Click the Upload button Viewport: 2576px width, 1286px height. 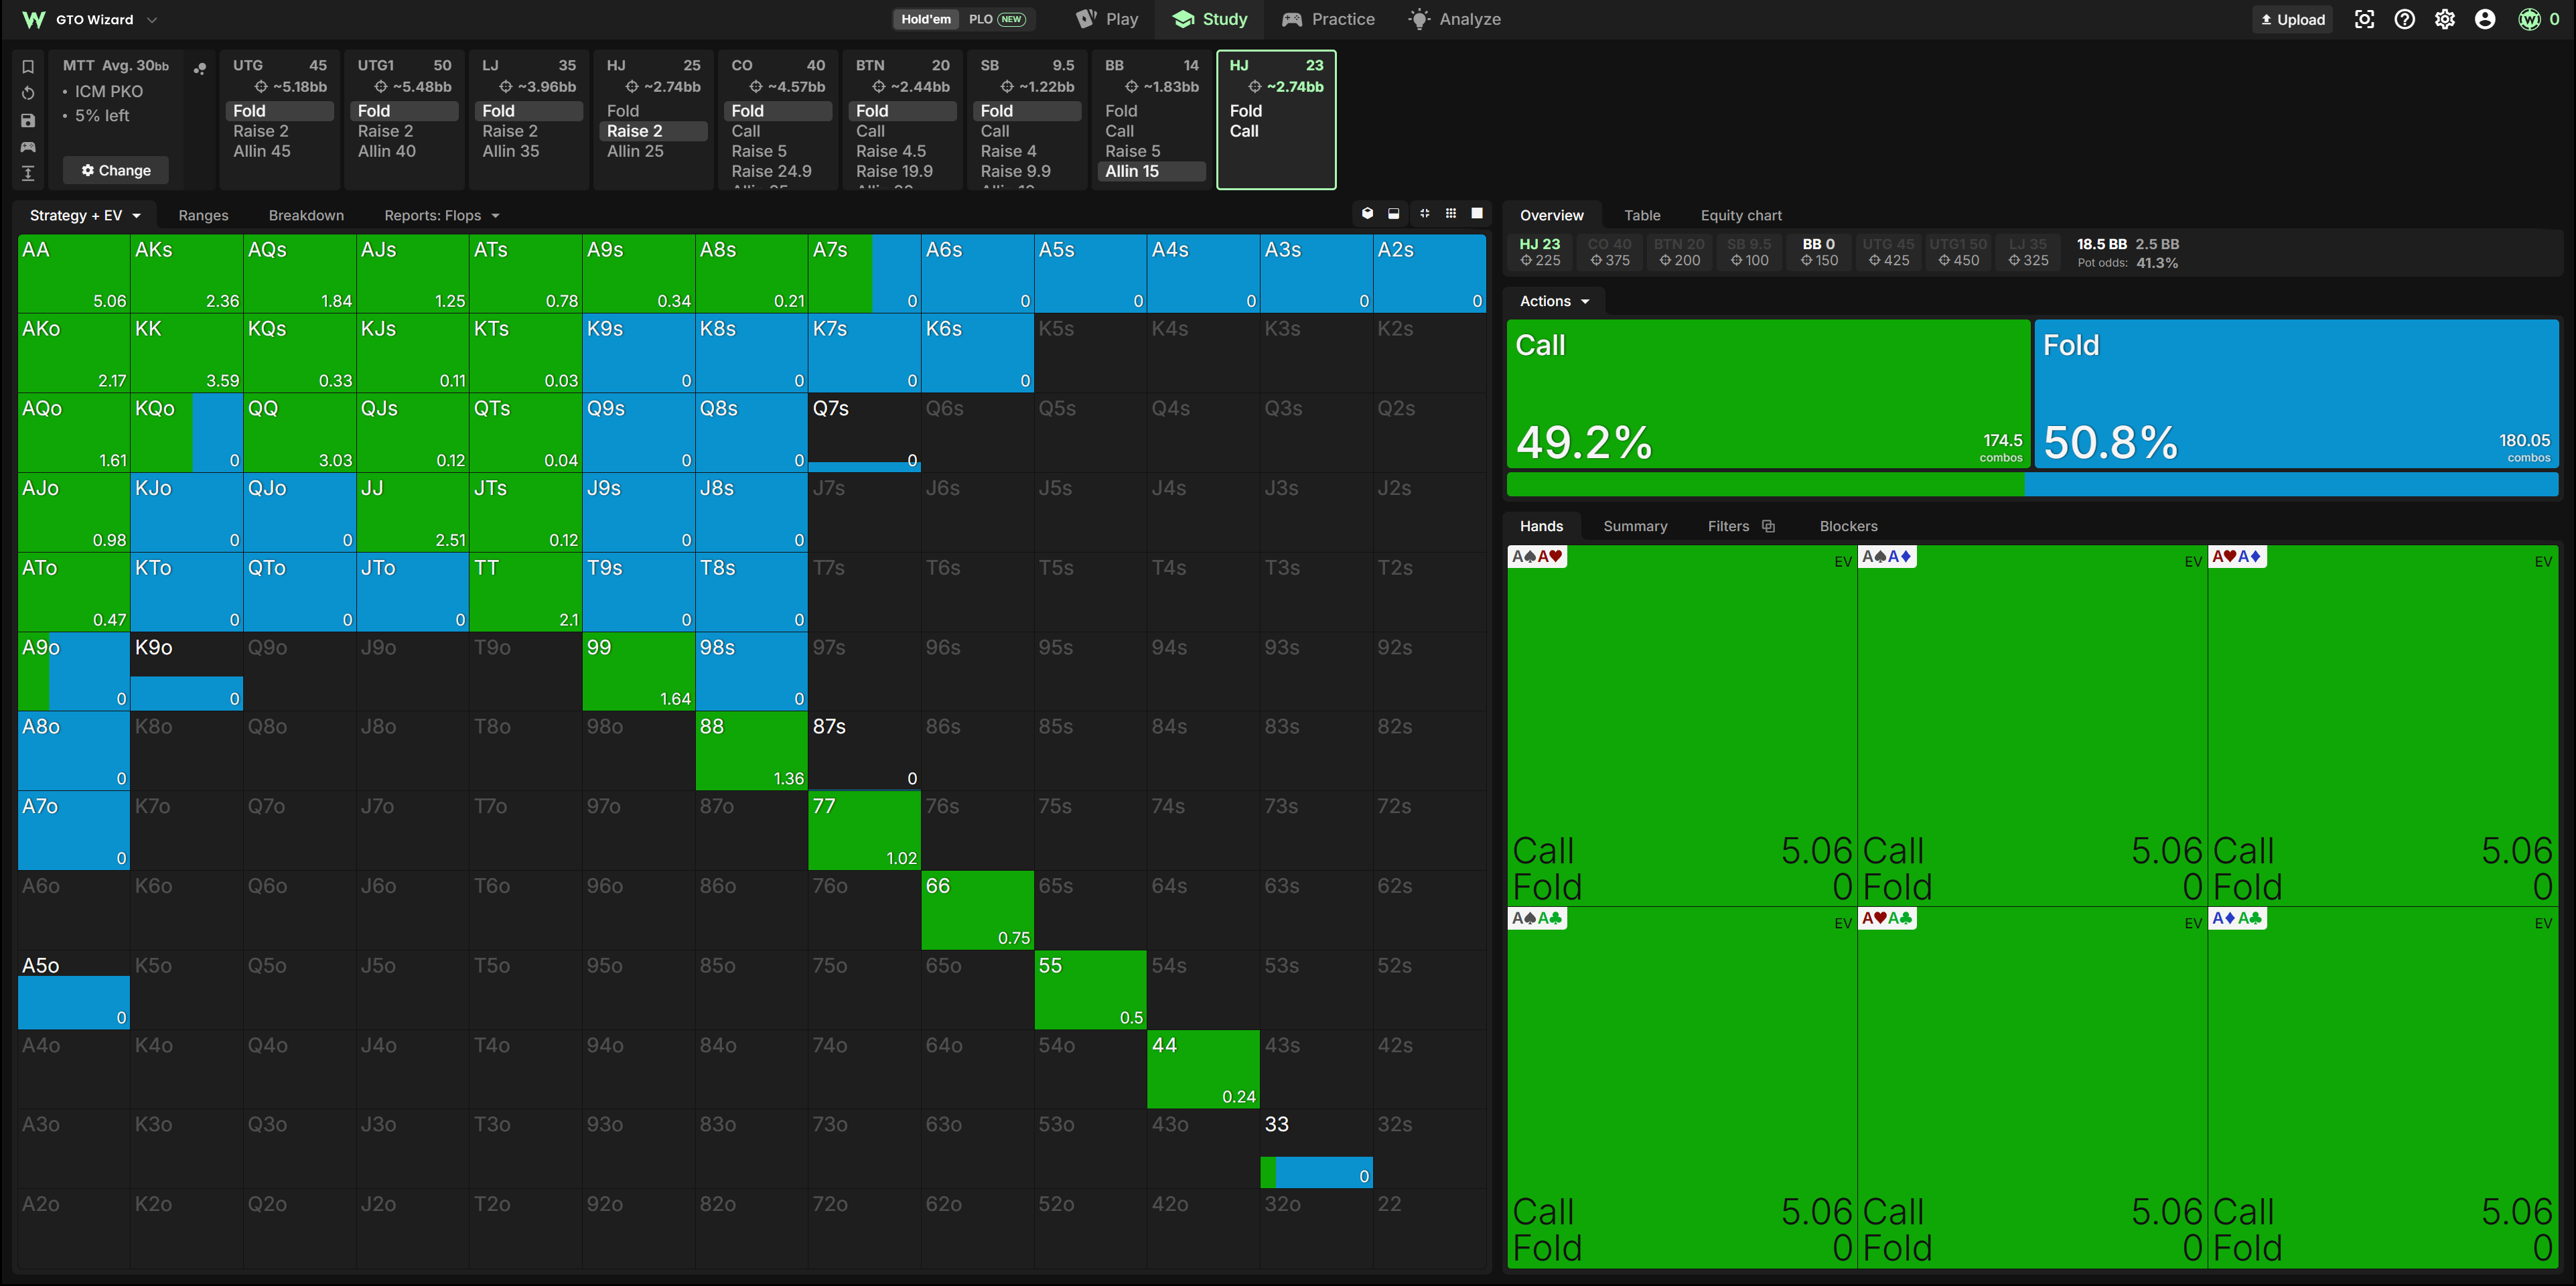(x=2293, y=19)
